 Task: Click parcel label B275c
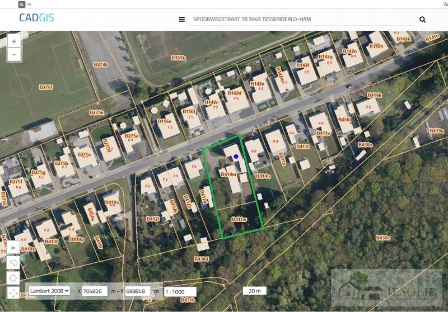click(x=85, y=154)
